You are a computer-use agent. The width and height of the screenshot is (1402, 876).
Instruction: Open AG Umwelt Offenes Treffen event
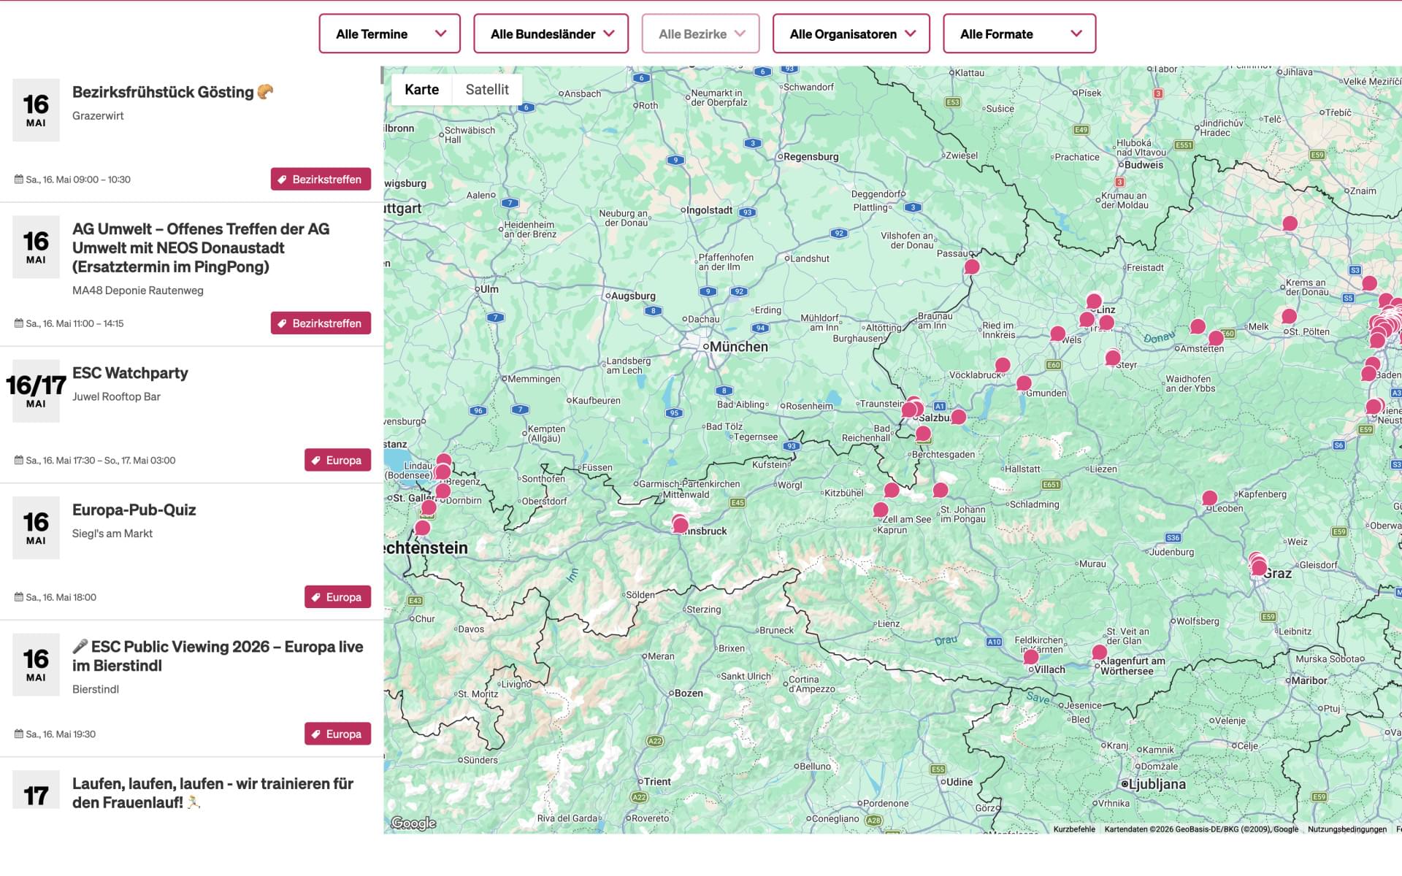click(x=201, y=247)
